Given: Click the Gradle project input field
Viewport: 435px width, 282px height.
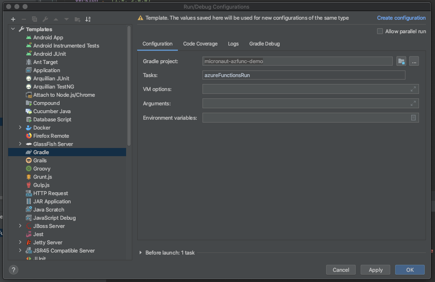Looking at the screenshot, I should [297, 61].
